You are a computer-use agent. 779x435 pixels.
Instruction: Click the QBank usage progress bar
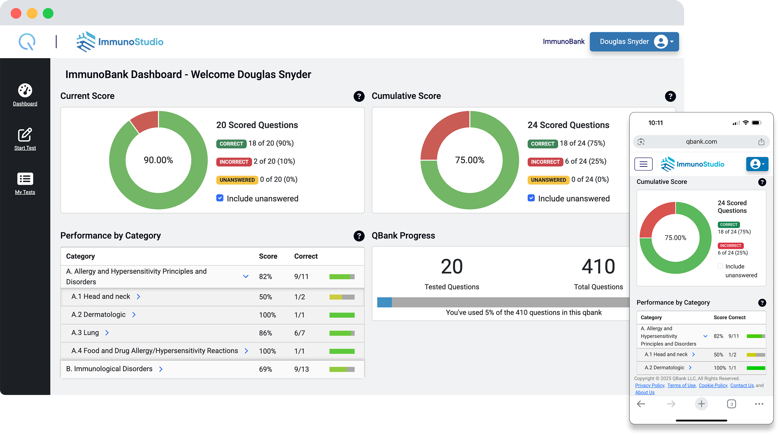pyautogui.click(x=503, y=302)
